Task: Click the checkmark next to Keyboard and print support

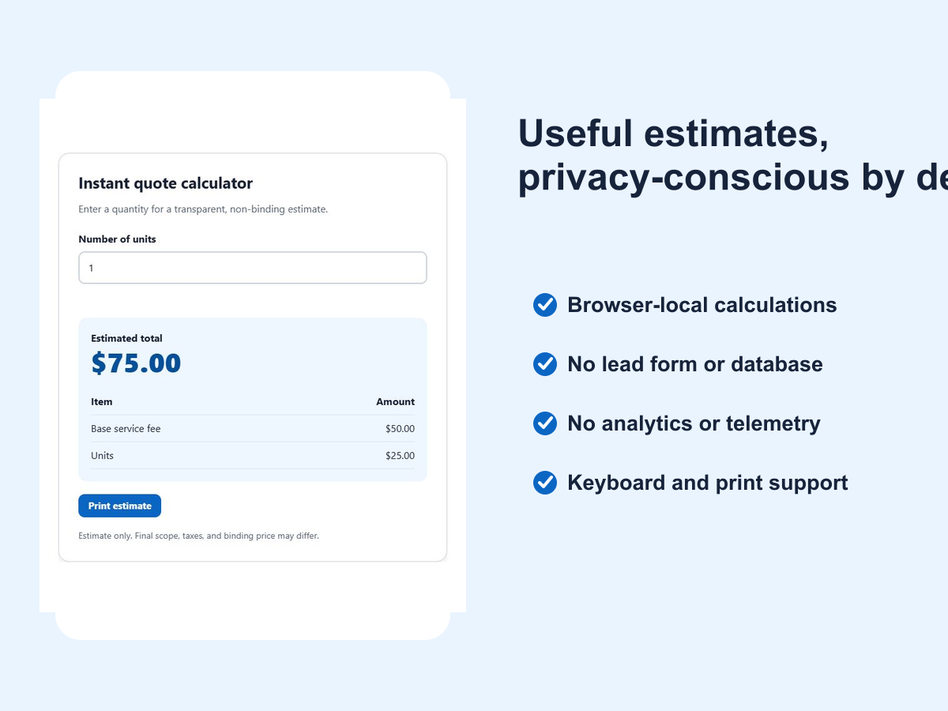Action: (x=545, y=483)
